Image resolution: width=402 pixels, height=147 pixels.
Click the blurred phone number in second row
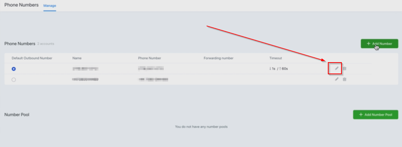tap(153, 80)
